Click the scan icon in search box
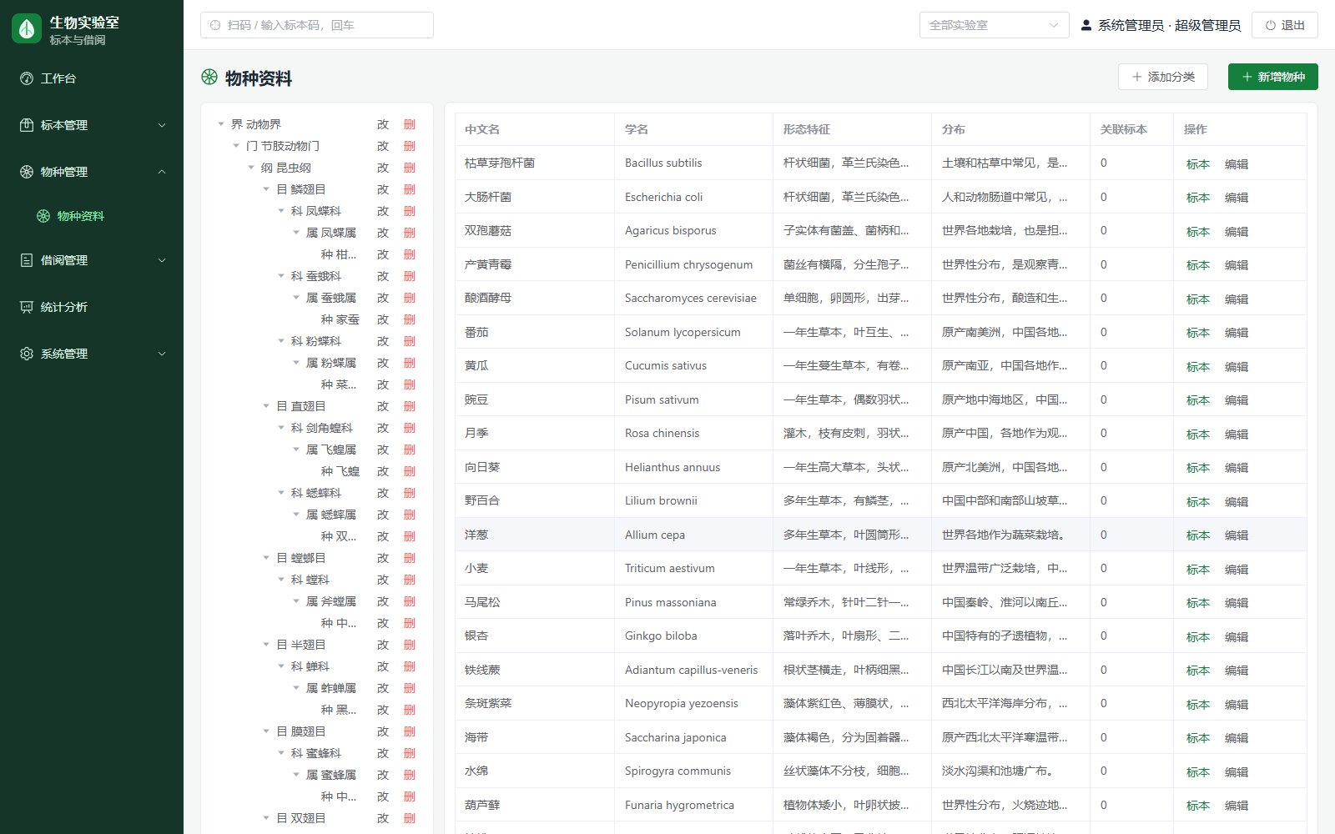This screenshot has height=834, width=1335. coord(215,25)
